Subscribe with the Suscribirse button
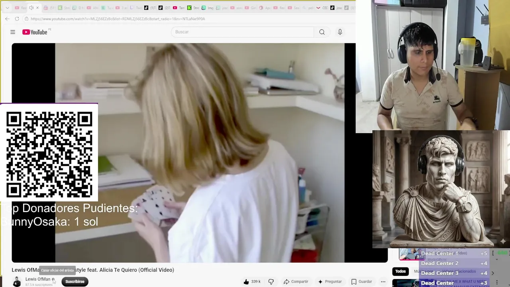This screenshot has height=287, width=510. 75,281
